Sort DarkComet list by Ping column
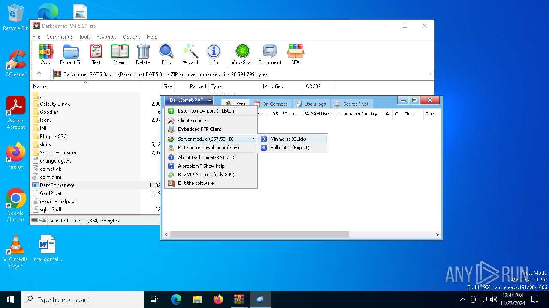 click(412, 114)
